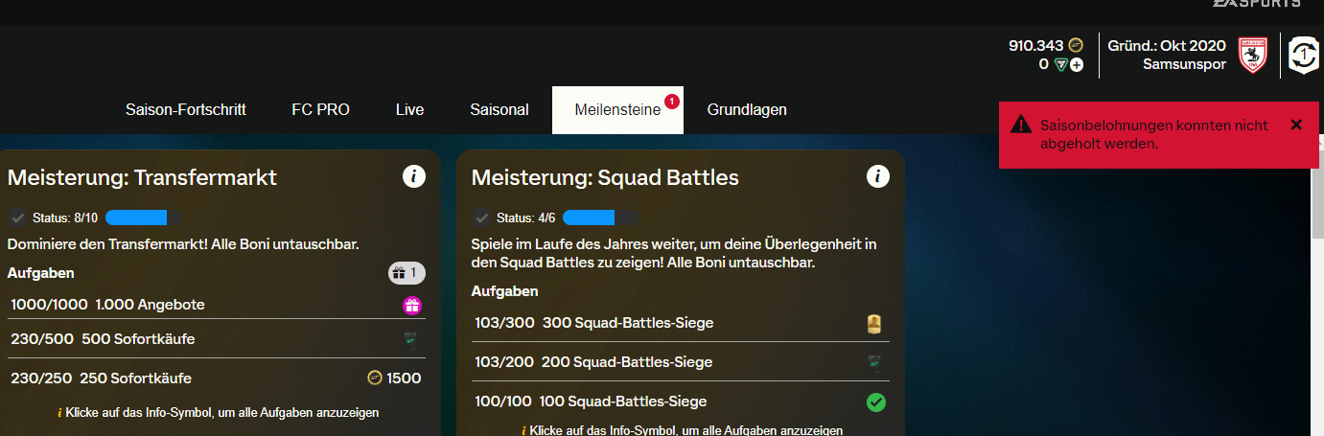1324x436 pixels.
Task: Open the FC PRO tab
Action: tap(320, 110)
